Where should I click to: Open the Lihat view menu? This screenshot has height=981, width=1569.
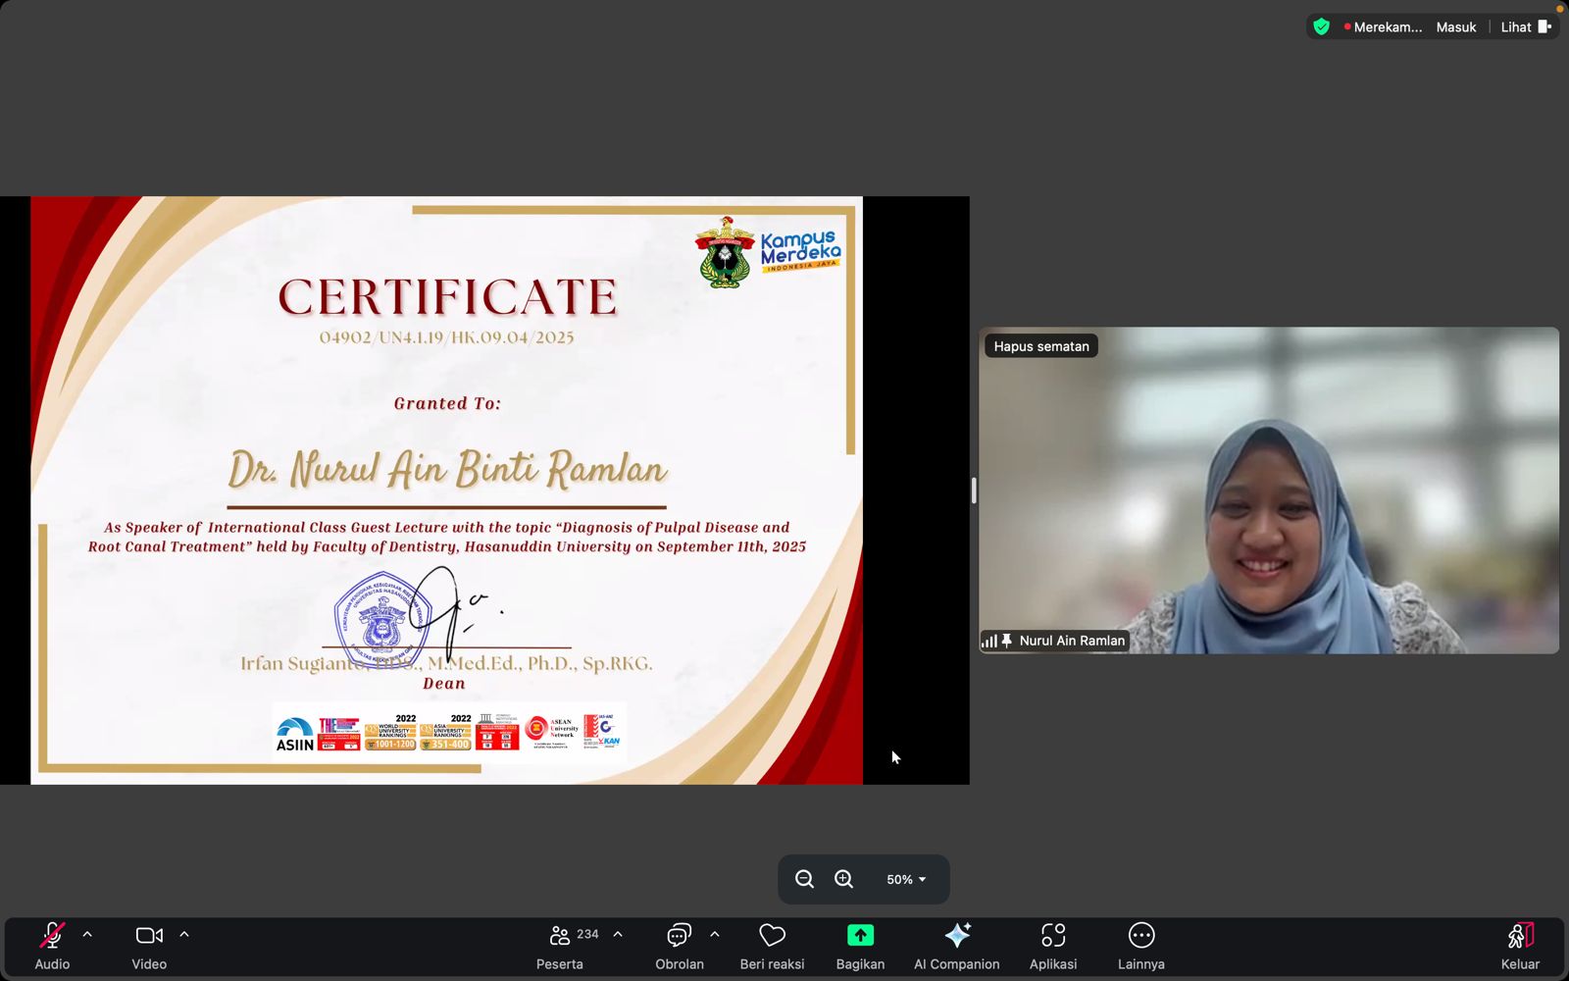(1526, 27)
